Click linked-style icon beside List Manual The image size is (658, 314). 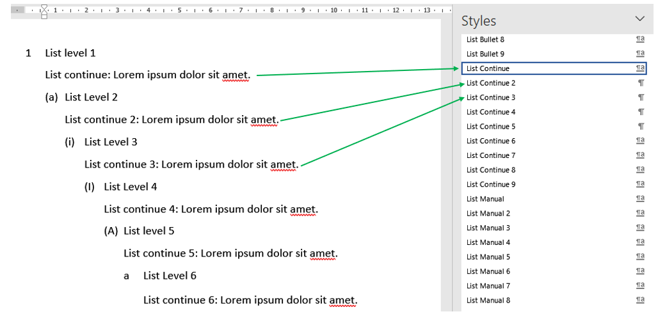(x=640, y=198)
